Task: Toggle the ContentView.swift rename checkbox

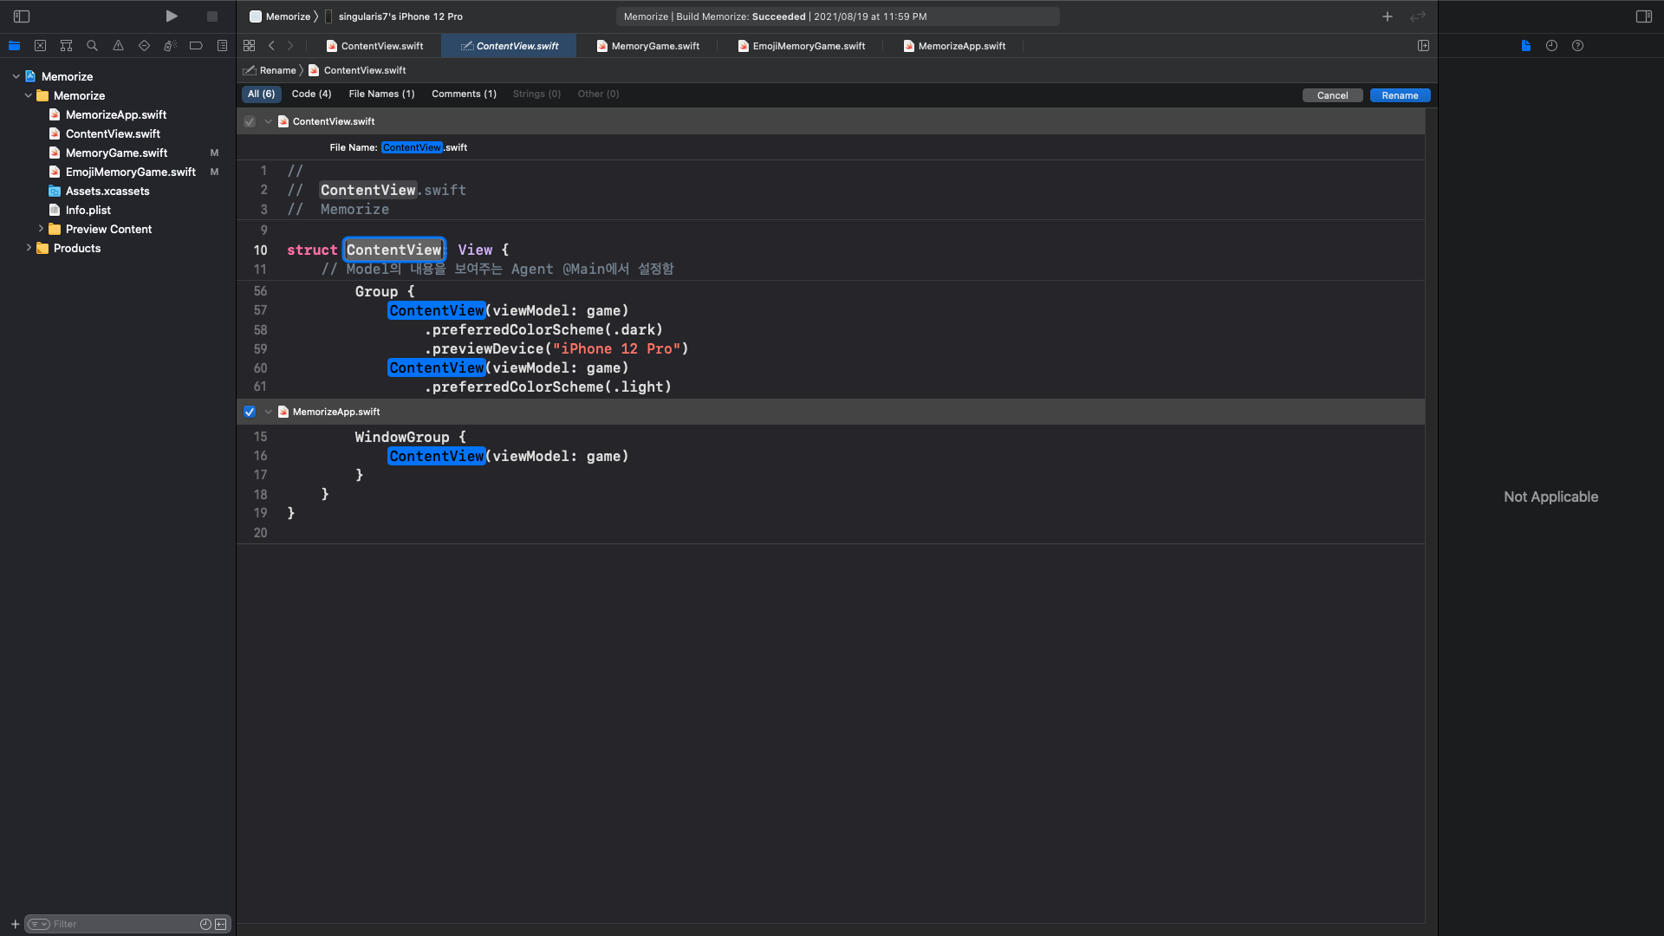Action: click(x=250, y=121)
